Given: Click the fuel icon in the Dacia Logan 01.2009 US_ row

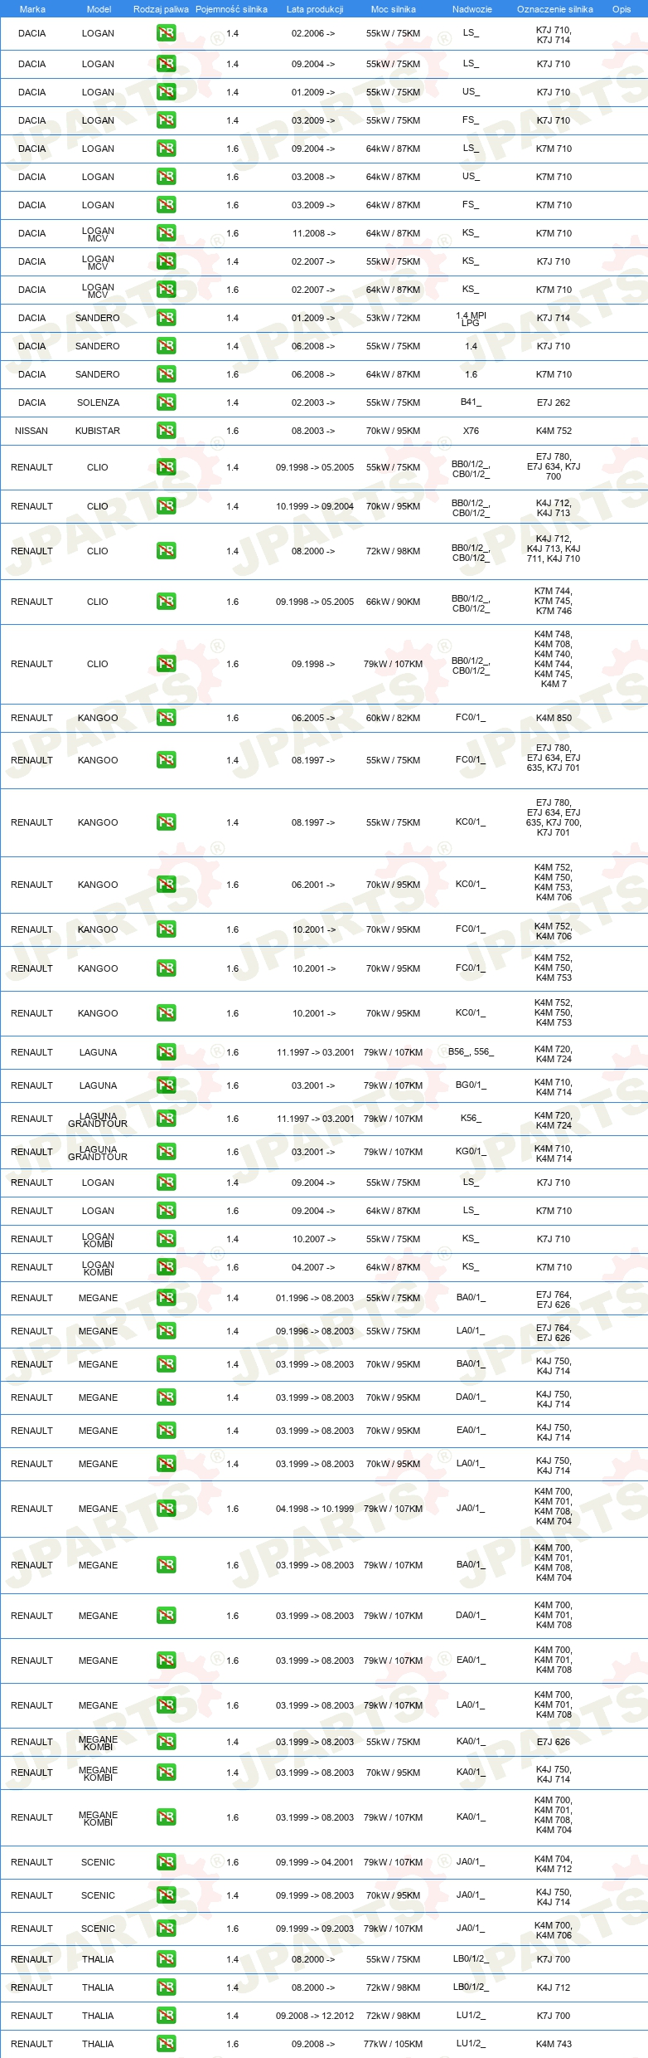Looking at the screenshot, I should click(x=166, y=91).
